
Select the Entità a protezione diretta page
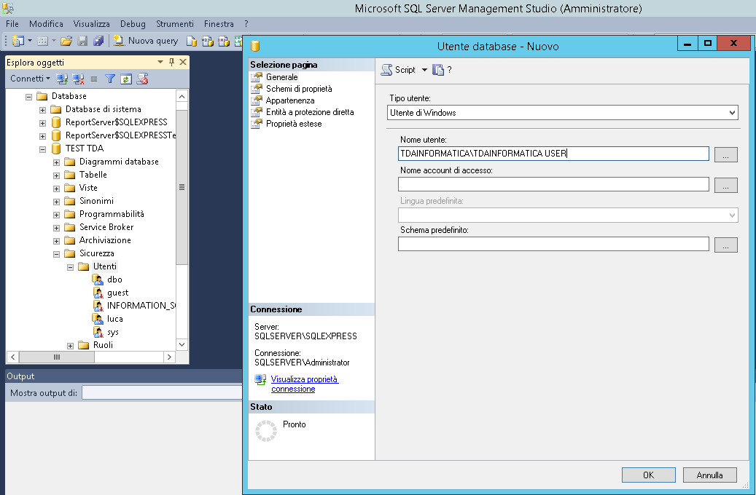point(310,111)
